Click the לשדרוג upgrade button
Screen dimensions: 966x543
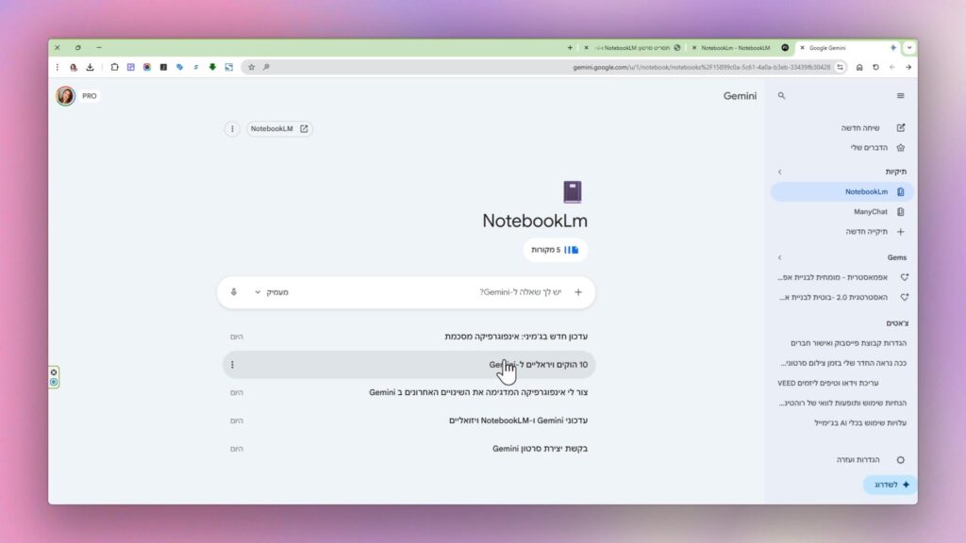pos(891,485)
